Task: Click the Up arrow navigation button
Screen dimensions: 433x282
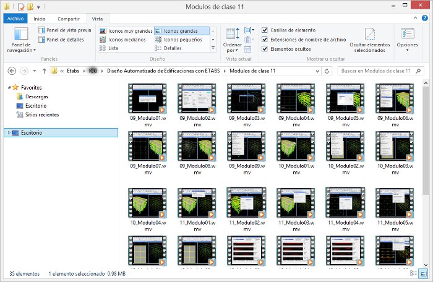Action: click(44, 71)
